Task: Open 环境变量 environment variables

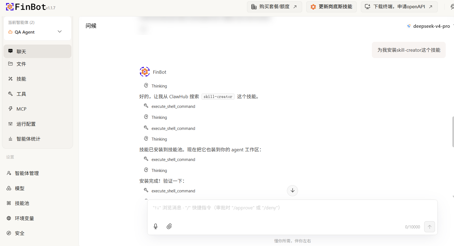Action: (x=37, y=218)
